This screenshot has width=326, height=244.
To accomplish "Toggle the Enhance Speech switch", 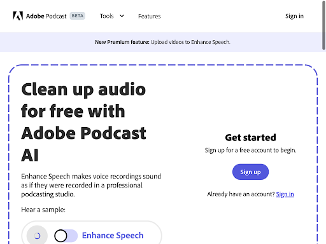I will tap(66, 236).
